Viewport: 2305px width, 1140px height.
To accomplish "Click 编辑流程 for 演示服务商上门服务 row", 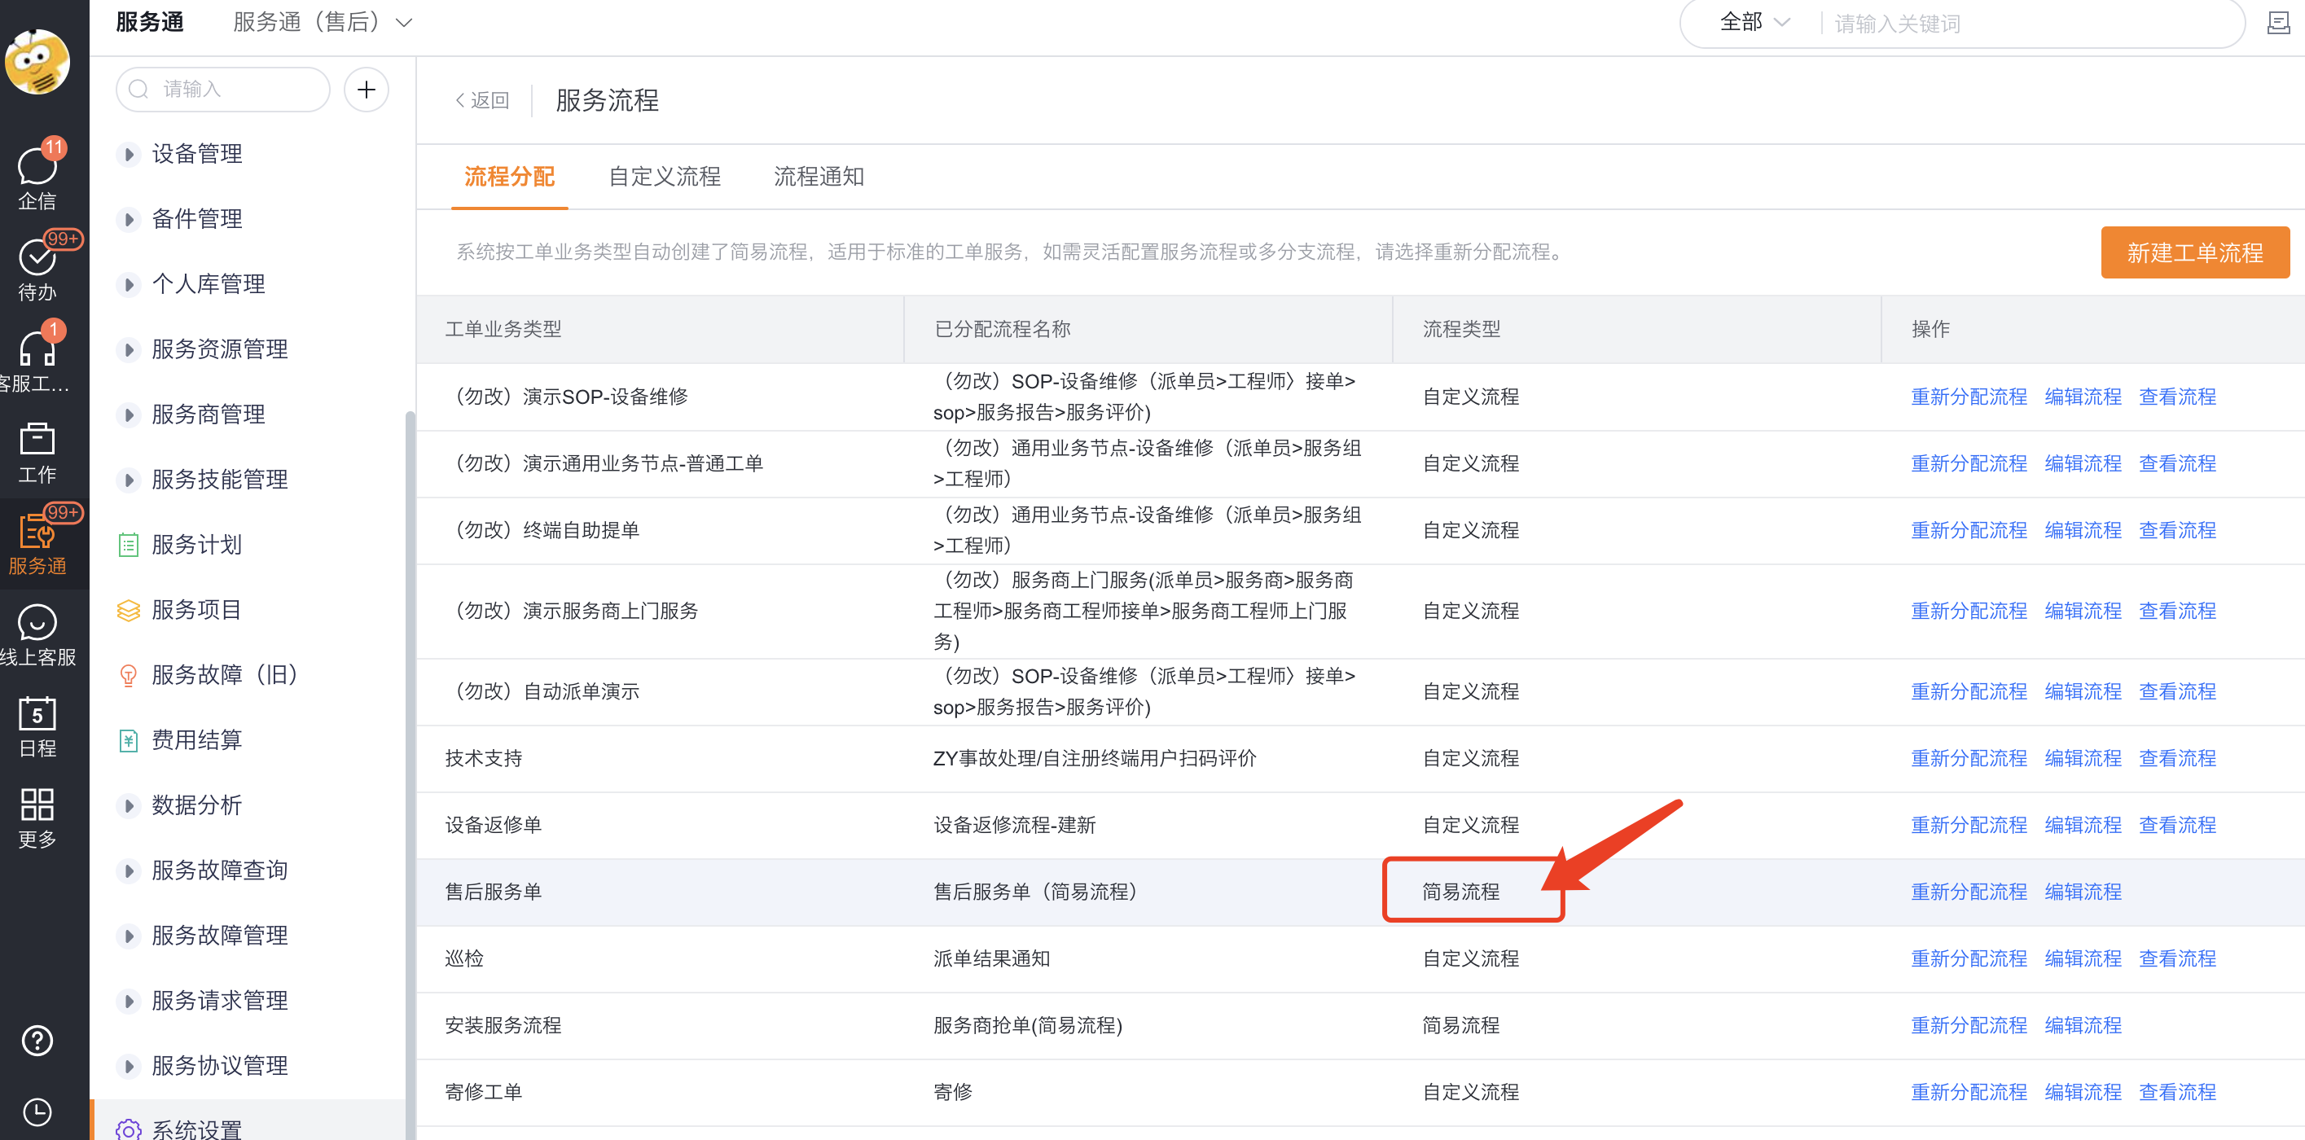I will tap(2083, 612).
